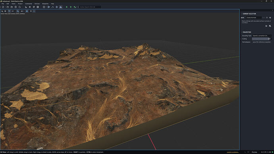Toggle the half-moon device icon beside name
Viewport: 274px width, 154px height.
click(270, 17)
